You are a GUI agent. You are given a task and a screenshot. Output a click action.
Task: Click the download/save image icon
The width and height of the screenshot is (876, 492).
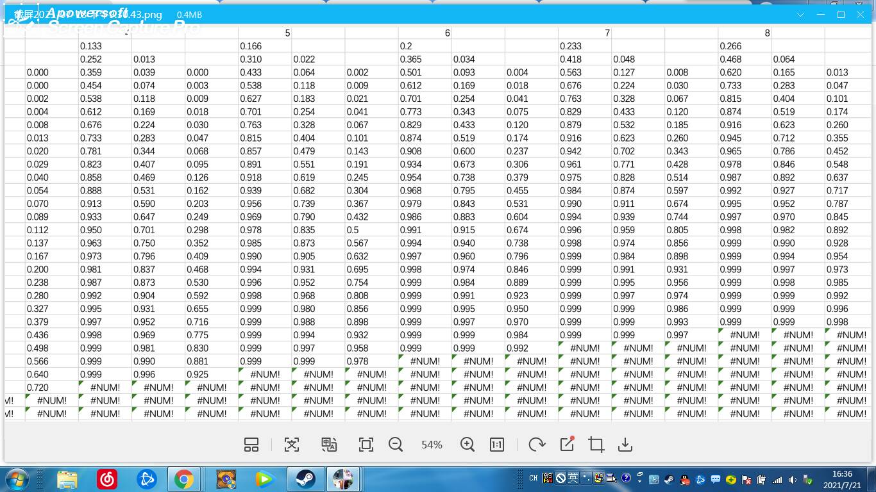(x=625, y=445)
